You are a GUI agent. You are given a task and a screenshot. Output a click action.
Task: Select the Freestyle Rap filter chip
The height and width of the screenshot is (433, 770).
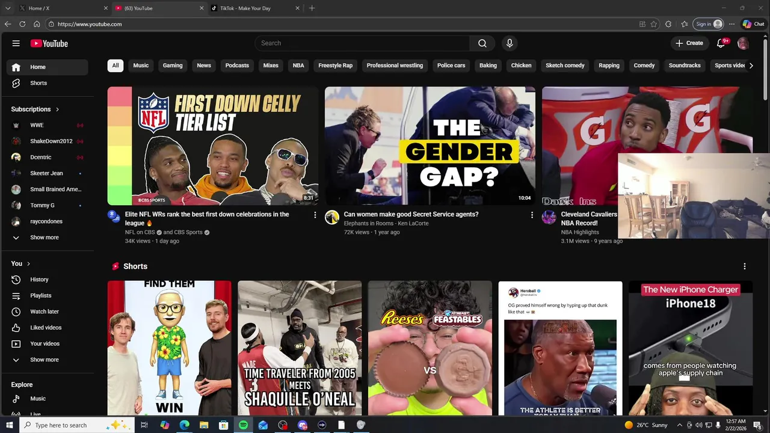[x=335, y=66]
